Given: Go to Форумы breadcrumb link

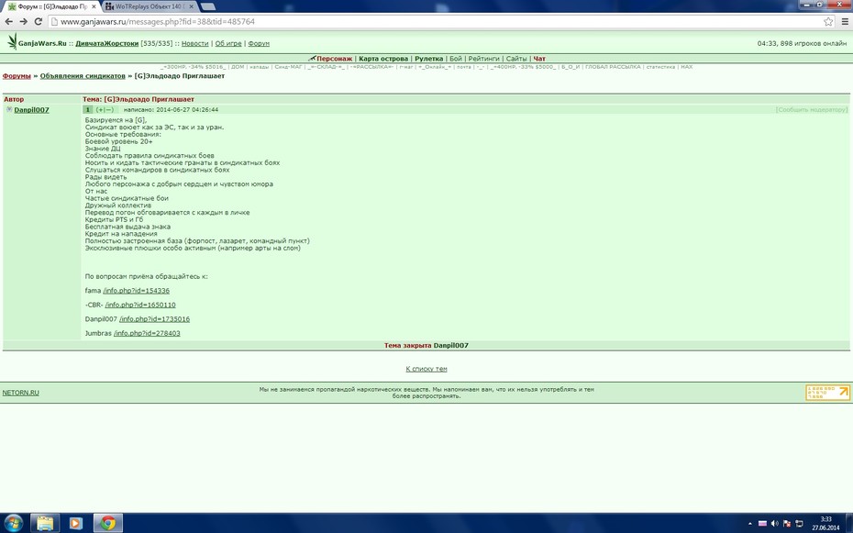Looking at the screenshot, I should pos(17,76).
